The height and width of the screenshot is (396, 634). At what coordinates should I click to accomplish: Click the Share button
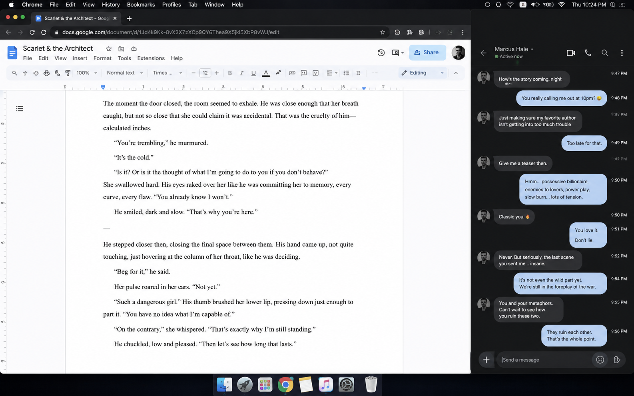(x=427, y=53)
